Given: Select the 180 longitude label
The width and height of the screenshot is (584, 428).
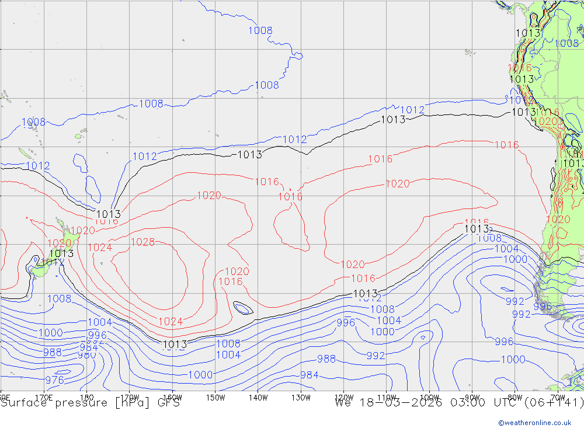Looking at the screenshot, I should tap(87, 398).
